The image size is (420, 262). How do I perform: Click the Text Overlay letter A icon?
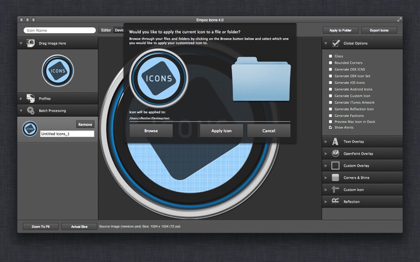tap(335, 141)
